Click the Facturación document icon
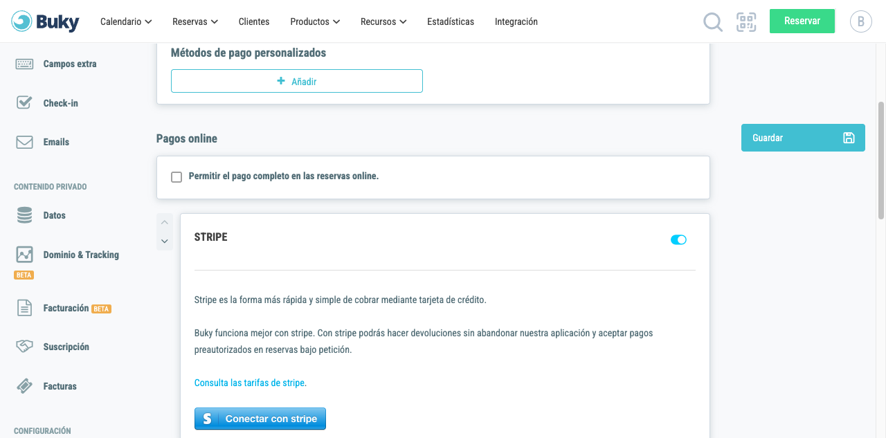 click(24, 308)
